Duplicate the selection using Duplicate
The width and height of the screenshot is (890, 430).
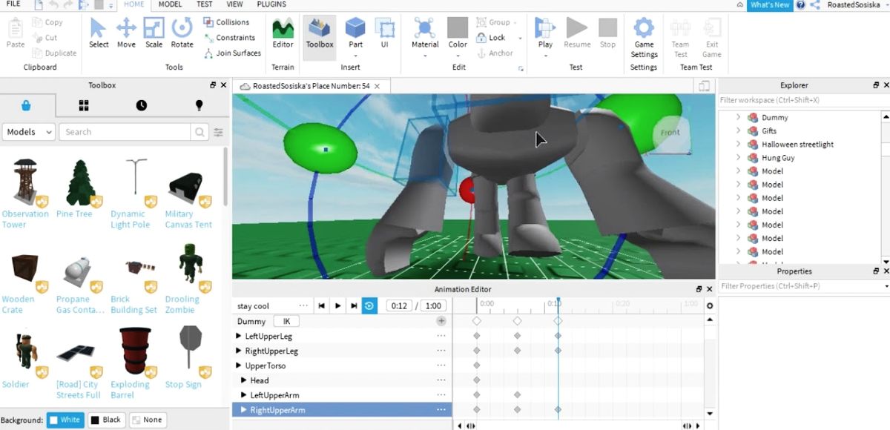(x=55, y=53)
